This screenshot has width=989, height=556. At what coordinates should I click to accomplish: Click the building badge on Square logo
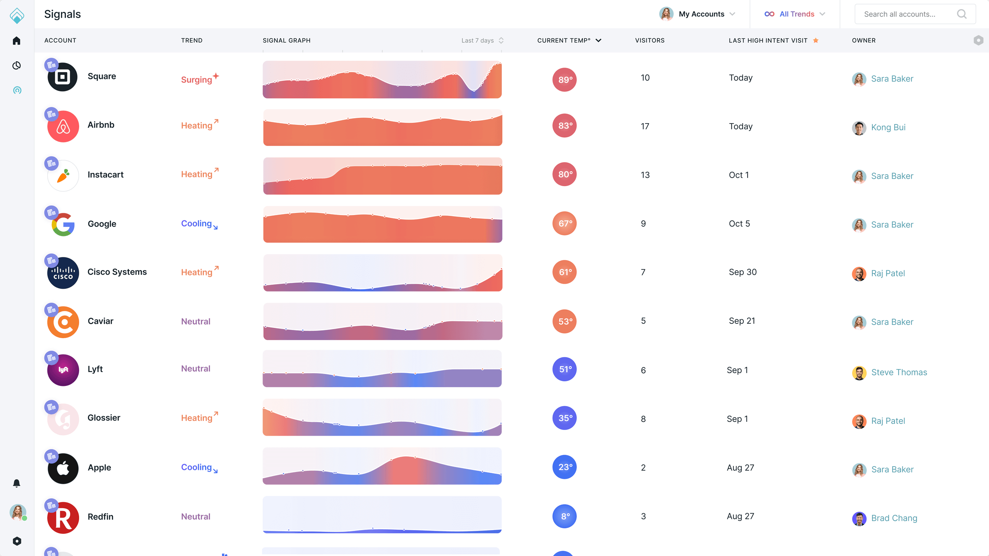click(51, 65)
